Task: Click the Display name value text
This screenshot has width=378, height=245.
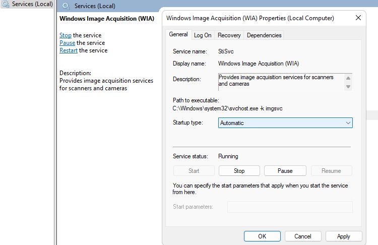Action: tap(259, 64)
